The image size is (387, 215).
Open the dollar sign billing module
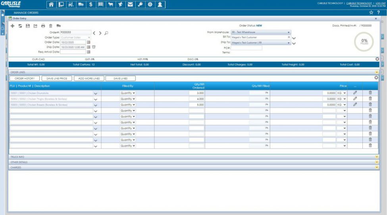91,5
